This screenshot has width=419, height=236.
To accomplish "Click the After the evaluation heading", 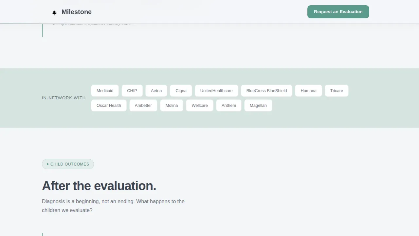I will (99, 186).
